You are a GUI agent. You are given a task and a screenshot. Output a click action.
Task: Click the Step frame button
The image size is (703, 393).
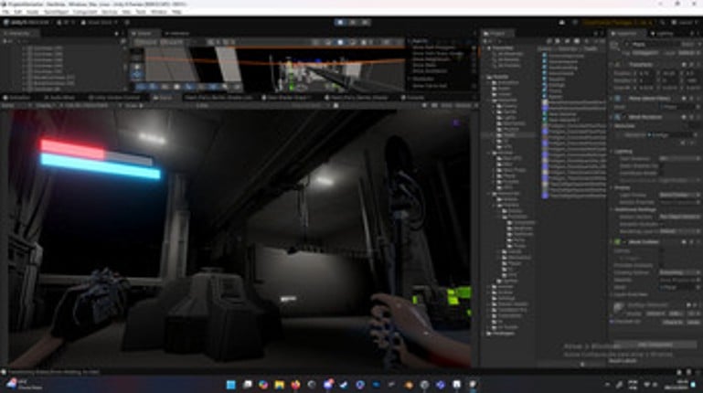point(364,21)
